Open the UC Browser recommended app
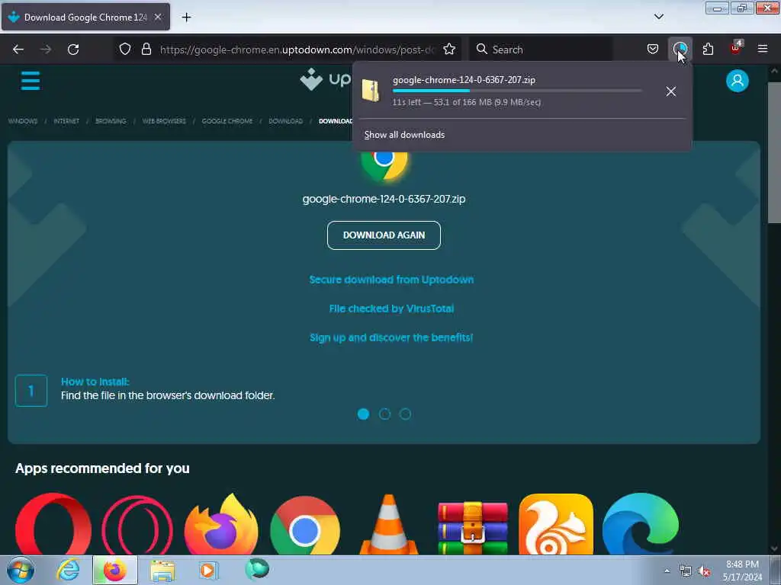 pyautogui.click(x=556, y=524)
